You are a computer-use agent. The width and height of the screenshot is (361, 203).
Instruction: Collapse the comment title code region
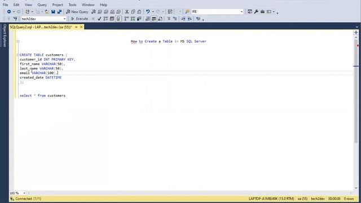[18, 41]
